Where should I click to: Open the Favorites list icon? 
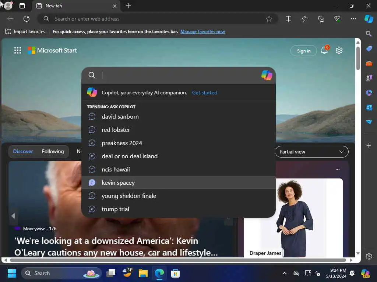coord(304,19)
